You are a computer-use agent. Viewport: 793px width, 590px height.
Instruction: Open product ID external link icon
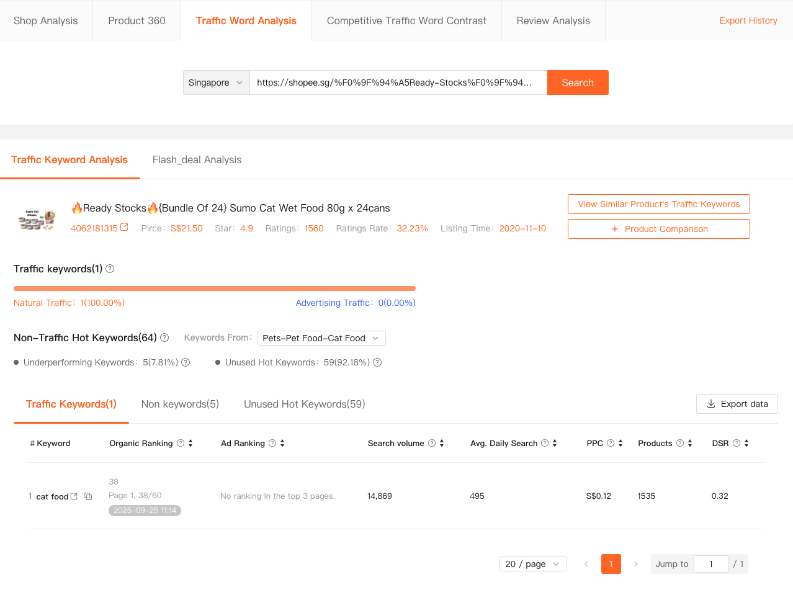coord(124,228)
